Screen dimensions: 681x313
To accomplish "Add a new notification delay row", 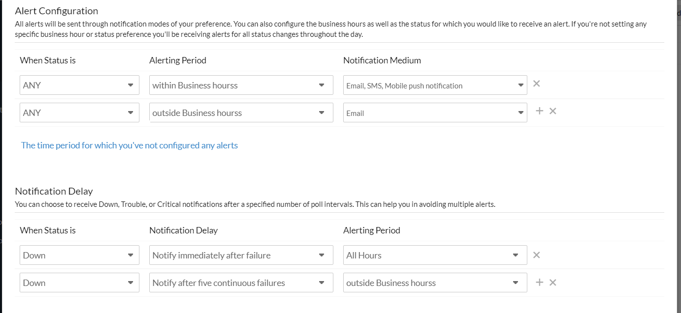I will click(x=539, y=283).
